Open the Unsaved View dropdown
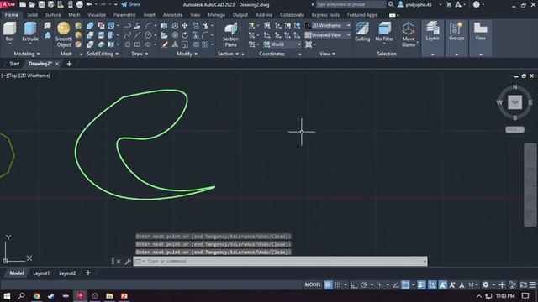This screenshot has height=302, width=538. coord(328,35)
